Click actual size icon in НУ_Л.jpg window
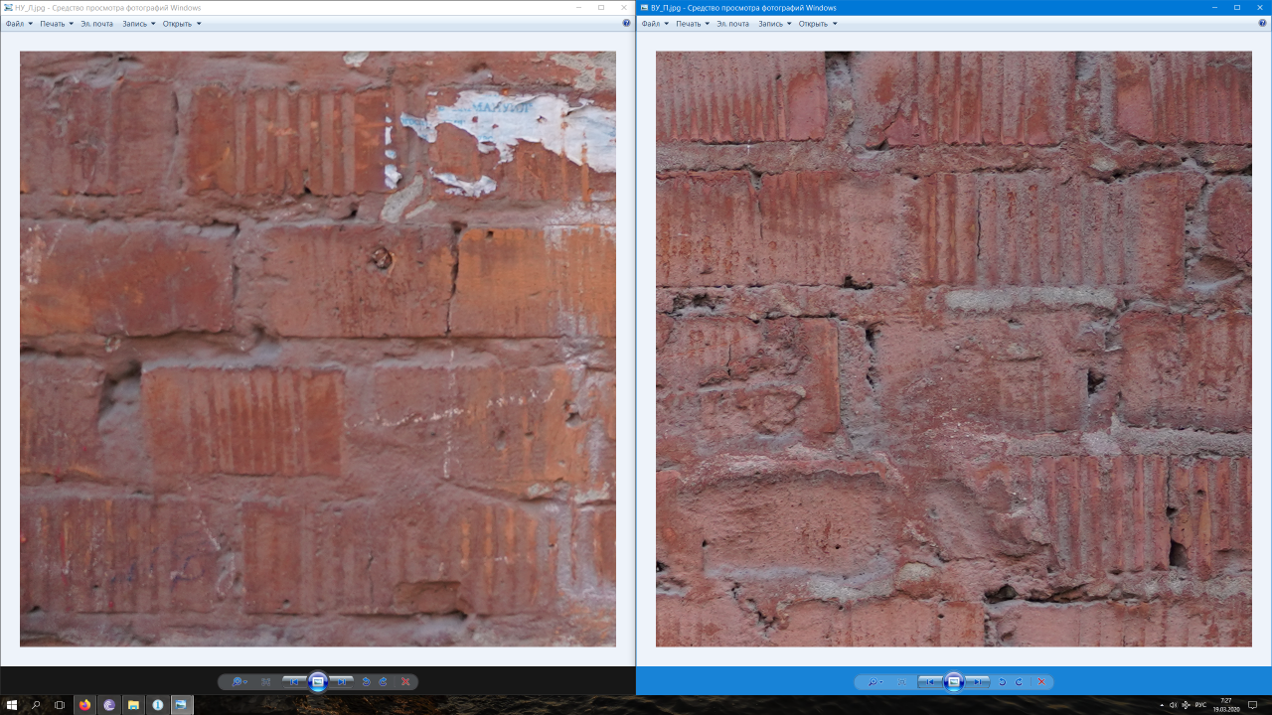 (x=265, y=682)
